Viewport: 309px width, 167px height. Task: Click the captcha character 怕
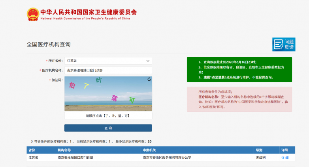coord(72,85)
